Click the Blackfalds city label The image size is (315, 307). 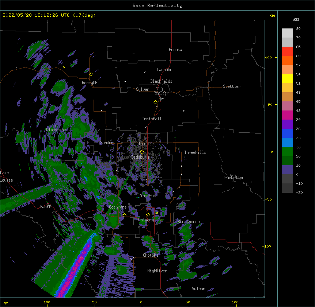[x=161, y=81]
